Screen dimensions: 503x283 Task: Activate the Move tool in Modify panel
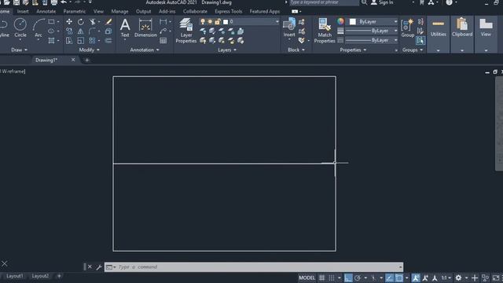pyautogui.click(x=69, y=22)
